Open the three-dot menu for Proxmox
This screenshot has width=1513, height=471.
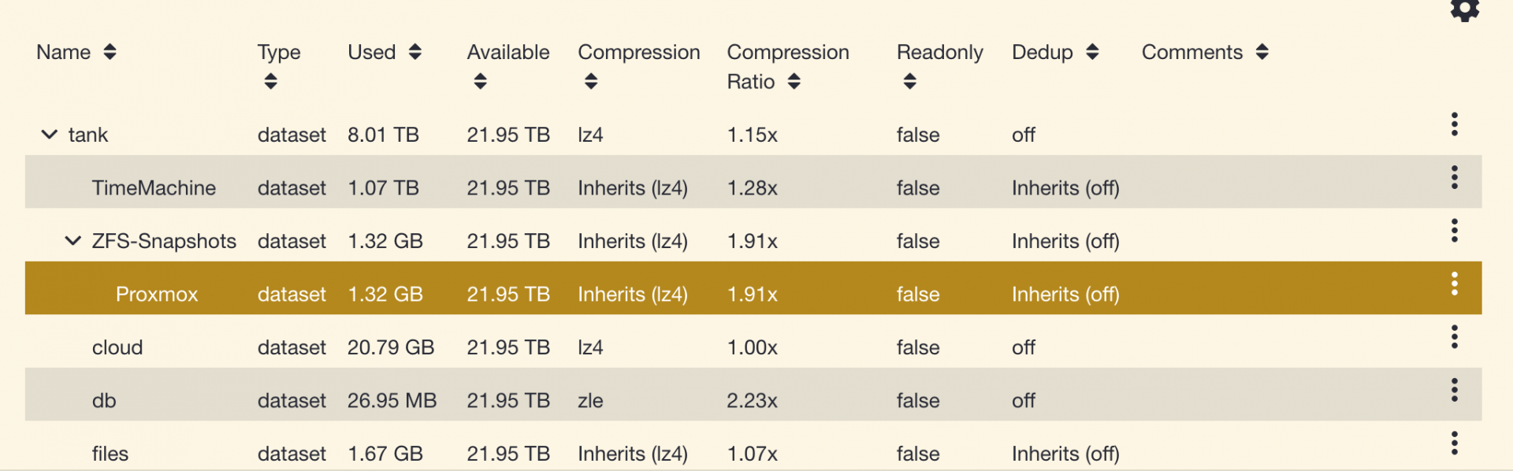[1454, 284]
